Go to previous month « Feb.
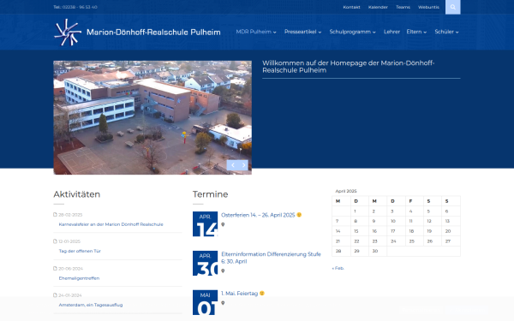The height and width of the screenshot is (321, 514). [x=338, y=268]
